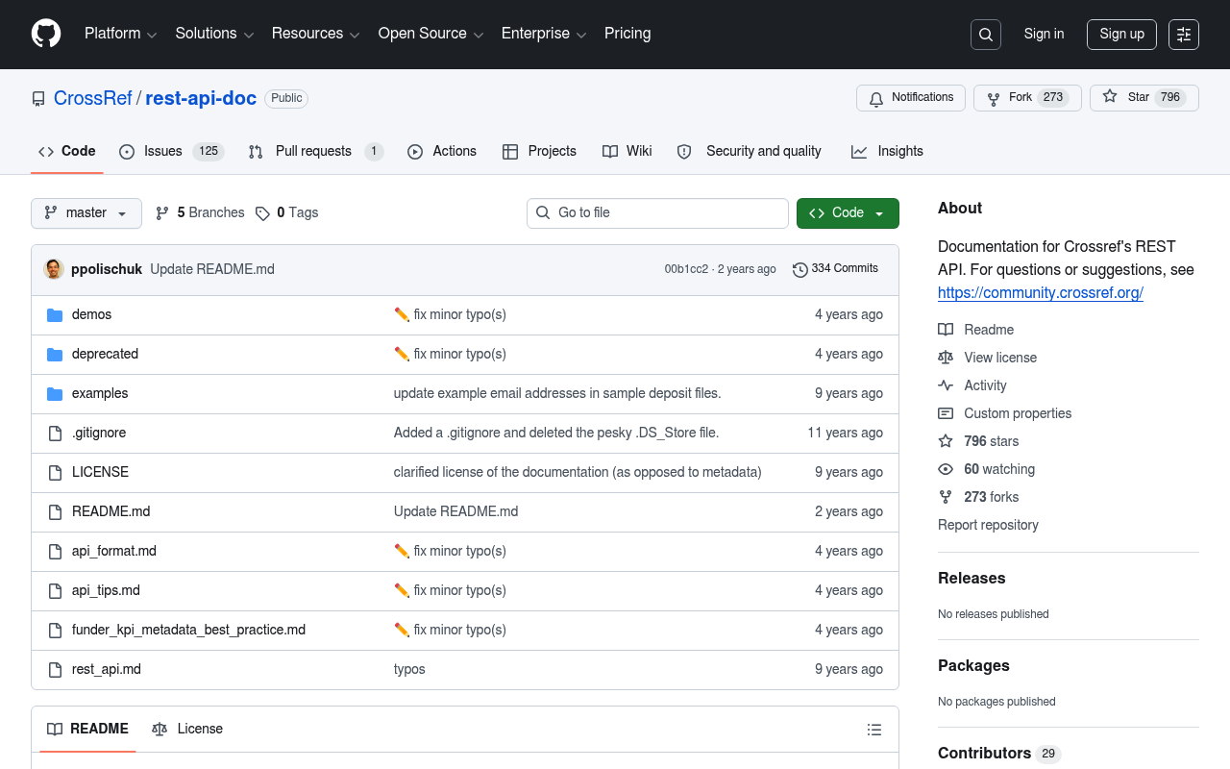
Task: Select the README tab below file list
Action: 87,730
